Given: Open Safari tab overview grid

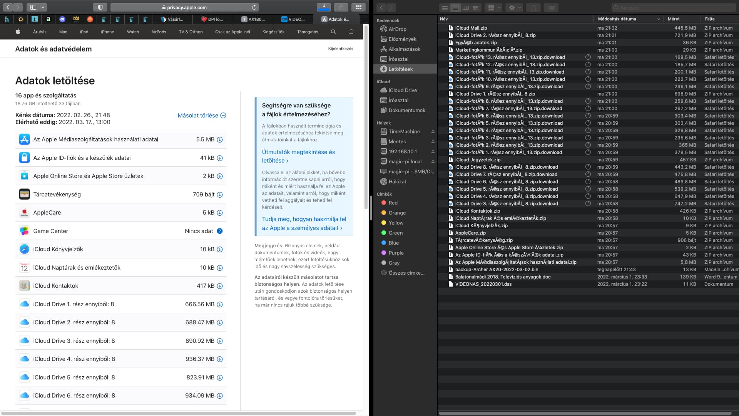Looking at the screenshot, I should [x=358, y=7].
